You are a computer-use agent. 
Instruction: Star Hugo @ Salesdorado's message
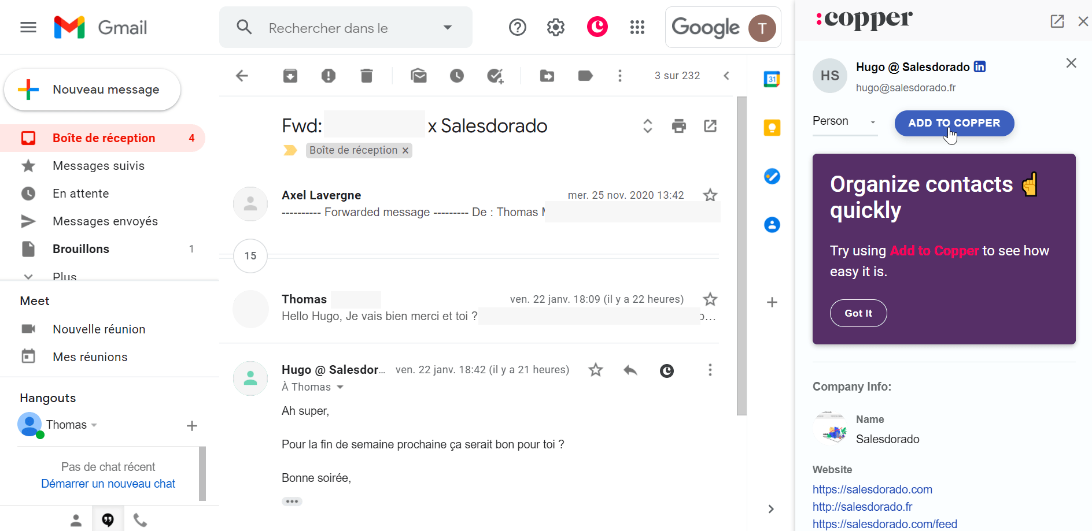596,370
